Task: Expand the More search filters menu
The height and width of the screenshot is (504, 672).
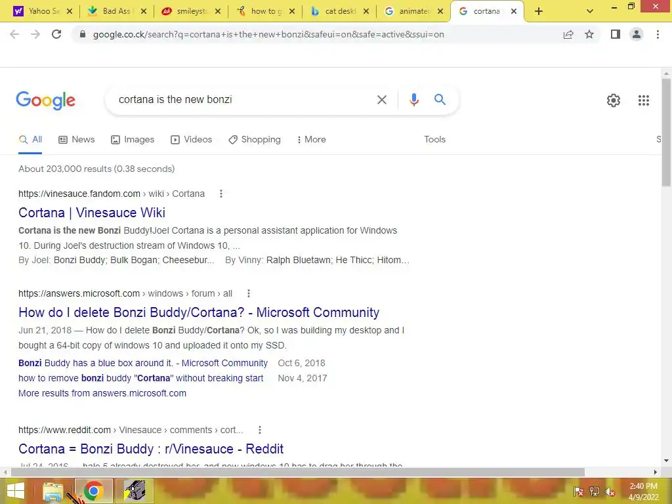Action: click(311, 140)
